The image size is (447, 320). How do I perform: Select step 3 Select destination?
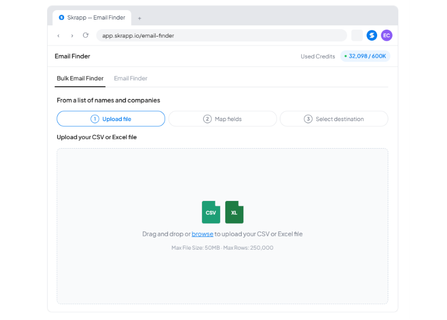pyautogui.click(x=334, y=119)
